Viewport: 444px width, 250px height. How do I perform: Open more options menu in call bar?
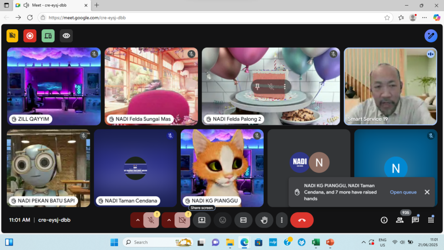[x=281, y=220]
